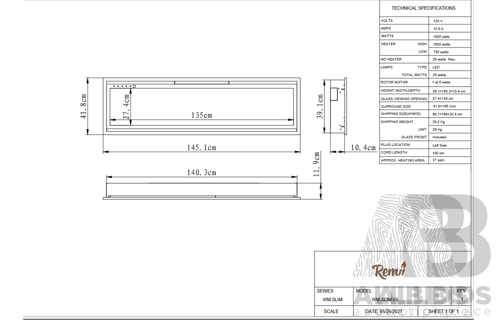The height and width of the screenshot is (320, 497).
Task: Select the TOTAL WATTS label
Action: coord(414,75)
